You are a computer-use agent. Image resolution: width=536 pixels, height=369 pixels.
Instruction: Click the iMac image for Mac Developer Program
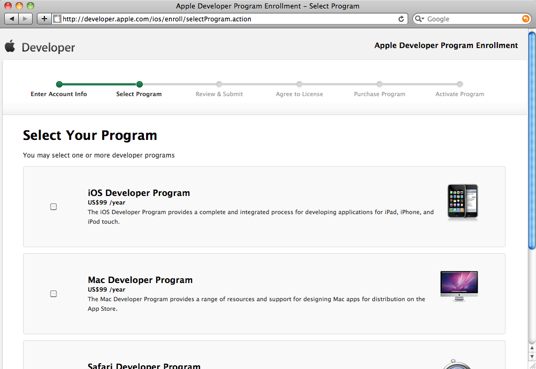click(459, 286)
